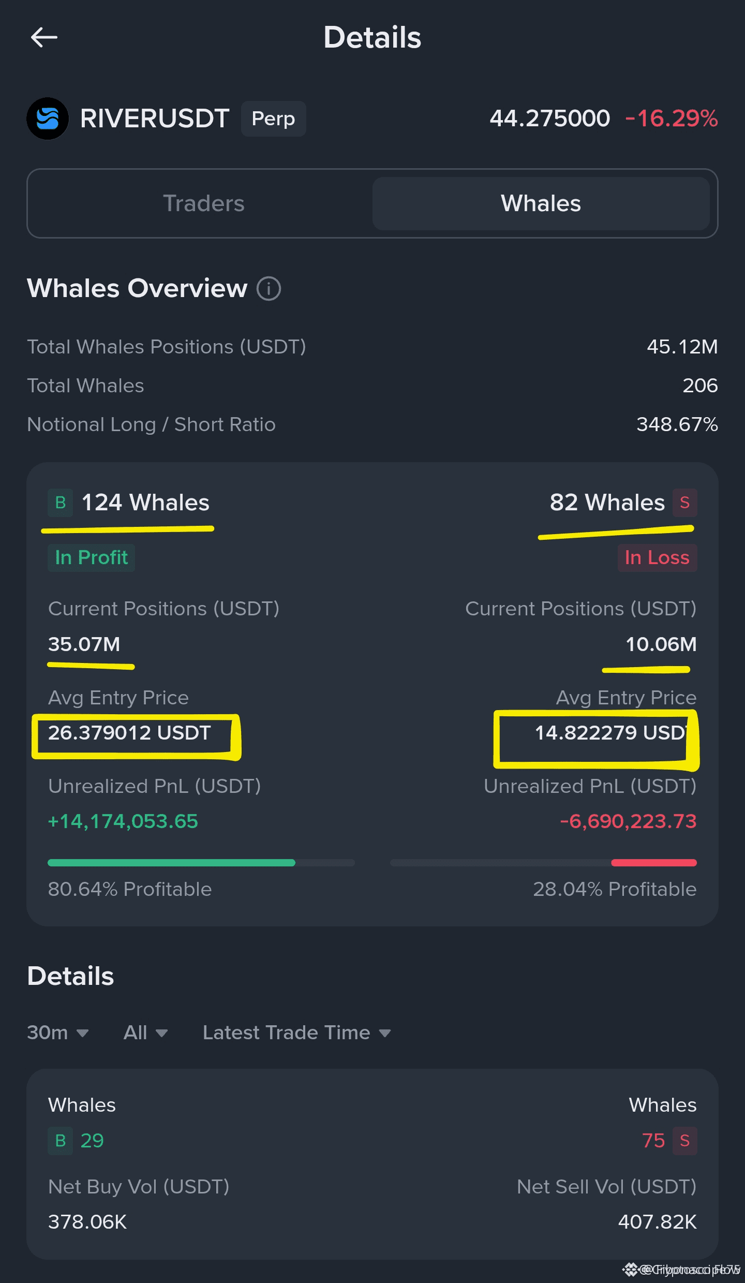Open Whales Overview info icon
This screenshot has width=745, height=1283.
tap(269, 288)
